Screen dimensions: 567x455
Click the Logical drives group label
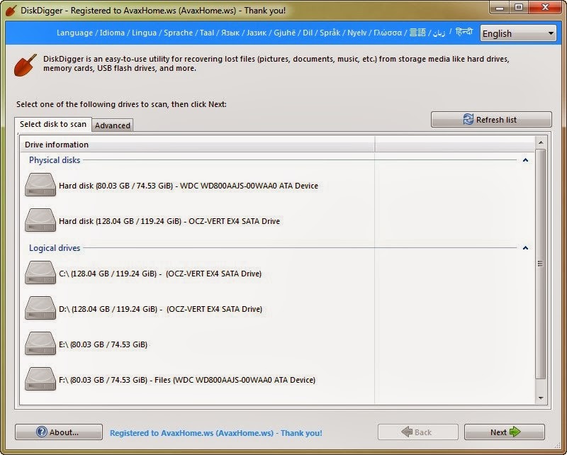click(55, 248)
